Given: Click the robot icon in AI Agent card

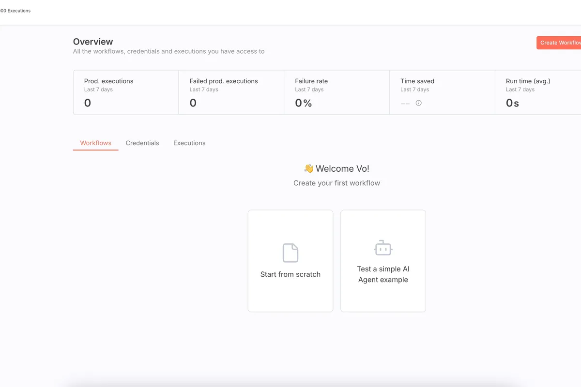Looking at the screenshot, I should point(383,248).
